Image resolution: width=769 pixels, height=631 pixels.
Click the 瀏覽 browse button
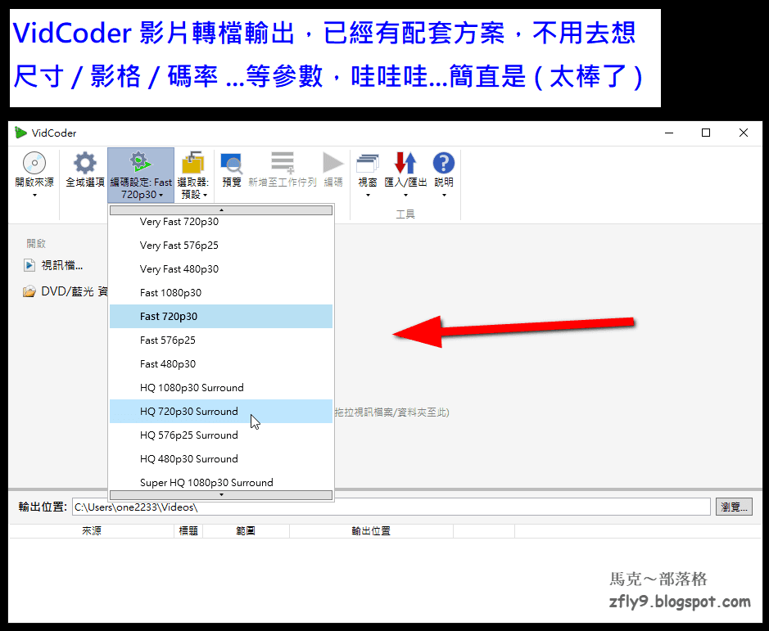click(x=733, y=507)
